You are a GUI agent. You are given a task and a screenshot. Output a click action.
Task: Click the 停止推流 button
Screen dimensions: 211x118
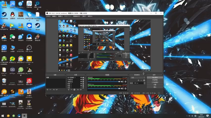(155, 77)
